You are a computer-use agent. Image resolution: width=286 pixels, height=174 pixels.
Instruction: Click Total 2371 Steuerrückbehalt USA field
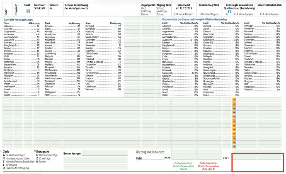pyautogui.click(x=269, y=157)
